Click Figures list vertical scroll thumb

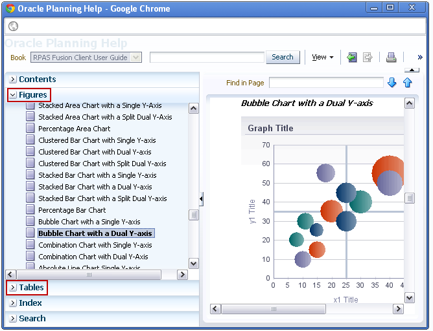[x=194, y=215]
